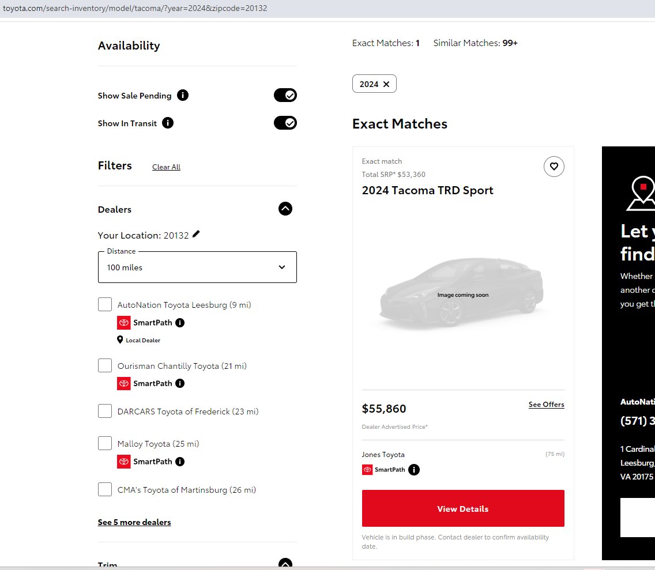
Task: Click SmartPath logo under AutoNation Toyota Leesburg
Action: pos(123,323)
